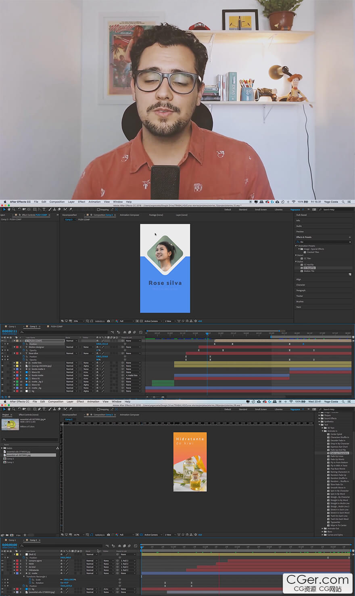
Task: Select the Selection tool in lower After Effects window
Action: [4, 409]
